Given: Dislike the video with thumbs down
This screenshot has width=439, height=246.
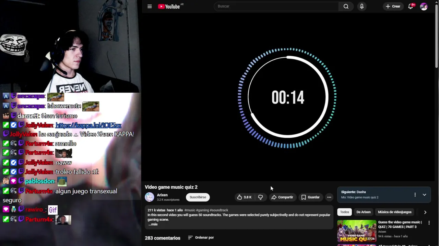Looking at the screenshot, I should click(261, 197).
